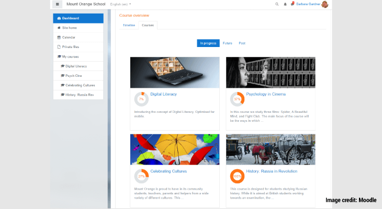This screenshot has height=209, width=382.
Task: Open the Celebrating Cultures sidebar entry
Action: [x=78, y=85]
